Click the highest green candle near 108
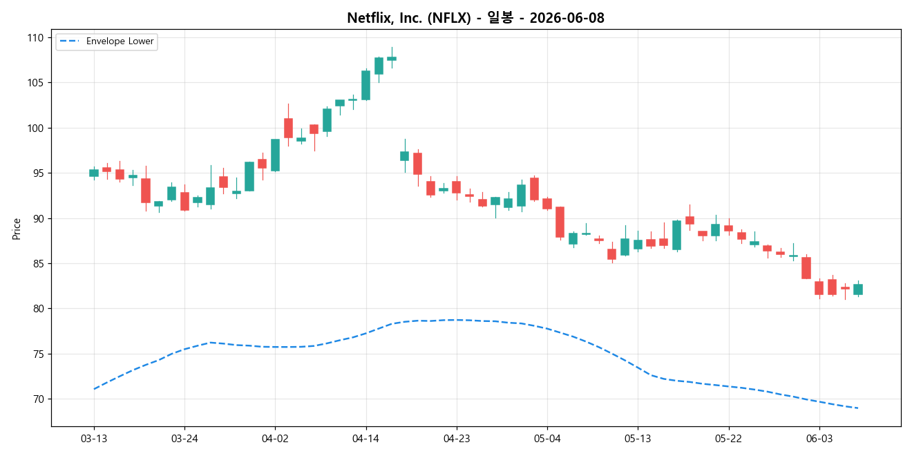 [392, 59]
